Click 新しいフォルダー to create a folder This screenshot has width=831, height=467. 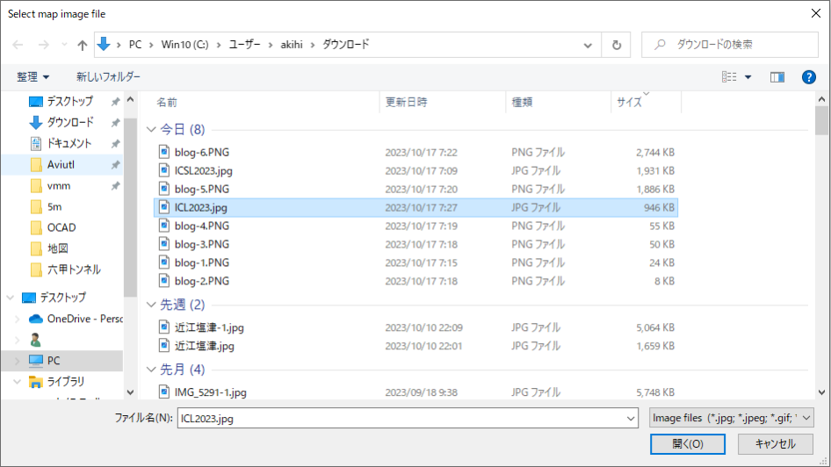(x=108, y=77)
